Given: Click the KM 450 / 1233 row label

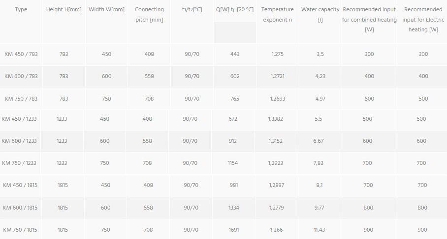Looking at the screenshot, I should pyautogui.click(x=19, y=119).
